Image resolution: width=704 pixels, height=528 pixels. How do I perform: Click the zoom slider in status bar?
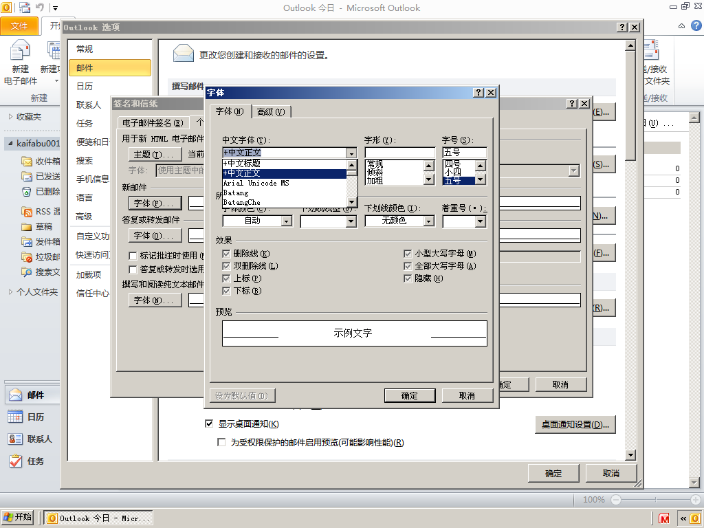pyautogui.click(x=655, y=500)
